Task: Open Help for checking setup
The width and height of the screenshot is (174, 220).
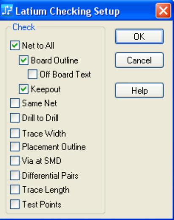Action: tap(139, 90)
